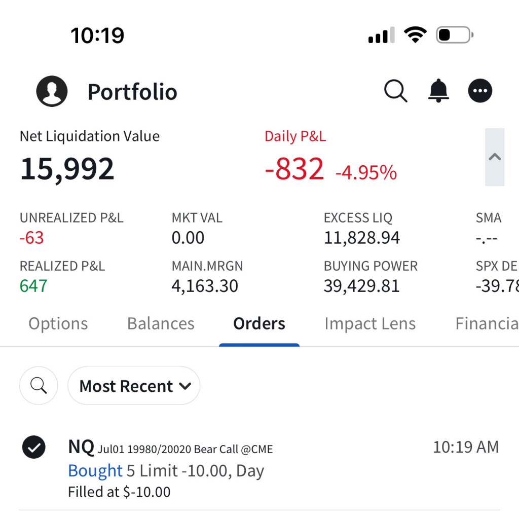
Task: Open notifications bell
Action: (438, 91)
